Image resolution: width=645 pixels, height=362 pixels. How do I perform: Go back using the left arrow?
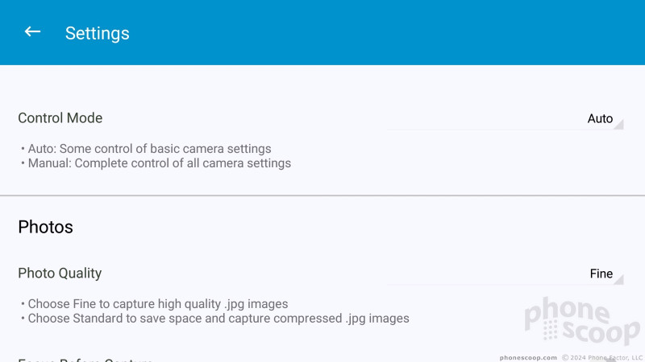[32, 31]
